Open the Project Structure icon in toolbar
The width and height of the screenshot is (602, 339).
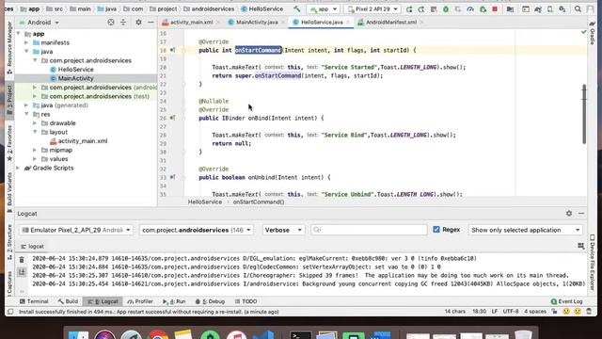pos(510,8)
